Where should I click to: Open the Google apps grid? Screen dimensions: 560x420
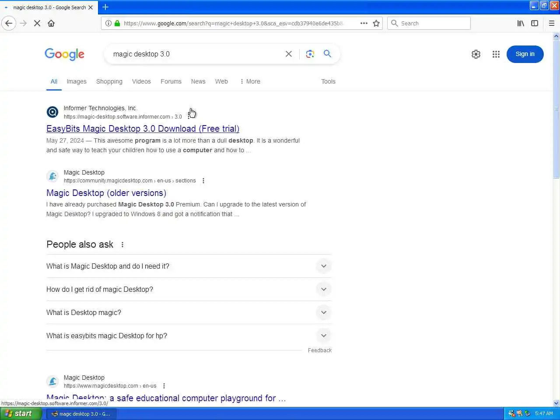496,54
